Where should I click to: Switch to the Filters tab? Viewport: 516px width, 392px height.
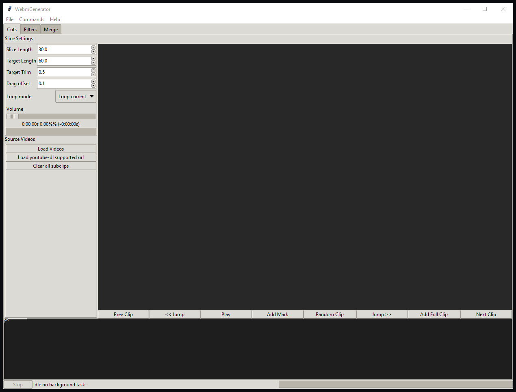30,30
